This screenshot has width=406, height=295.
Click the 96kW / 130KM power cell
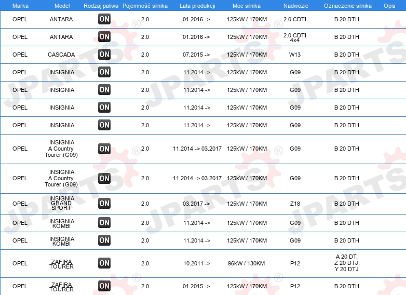click(246, 263)
